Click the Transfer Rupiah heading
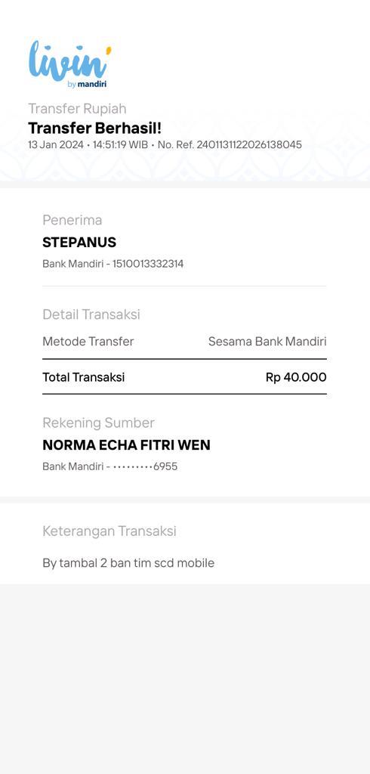The width and height of the screenshot is (370, 774). [77, 109]
